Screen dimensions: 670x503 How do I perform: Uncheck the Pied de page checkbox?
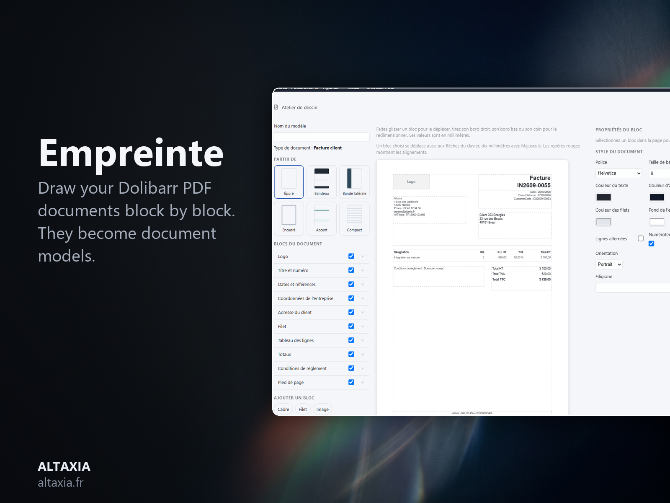point(351,382)
